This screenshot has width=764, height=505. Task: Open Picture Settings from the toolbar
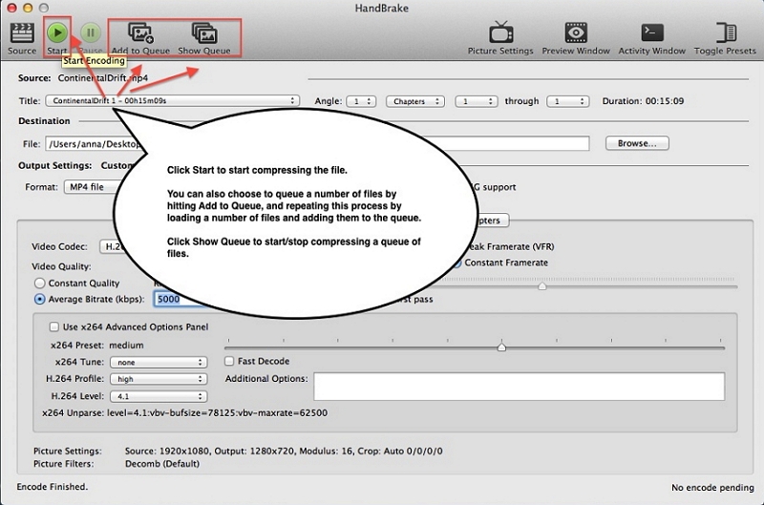click(x=500, y=33)
